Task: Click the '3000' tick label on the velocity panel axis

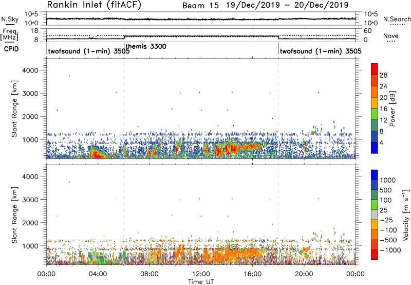Action: pyautogui.click(x=30, y=200)
